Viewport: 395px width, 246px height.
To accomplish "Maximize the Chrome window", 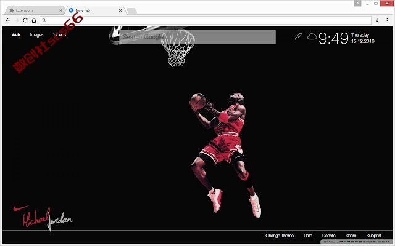I will tap(376, 4).
